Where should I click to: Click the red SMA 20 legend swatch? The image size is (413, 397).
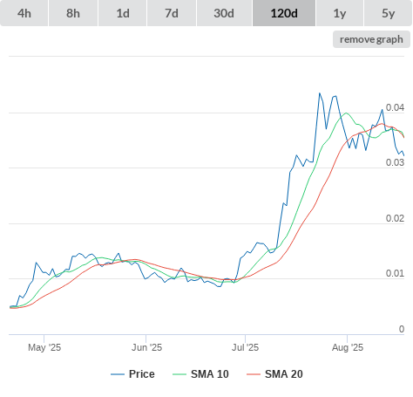tap(254, 374)
